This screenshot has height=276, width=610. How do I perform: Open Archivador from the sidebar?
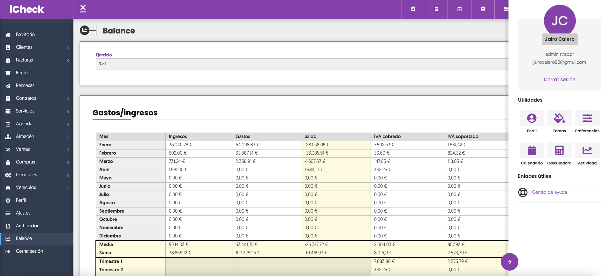27,226
